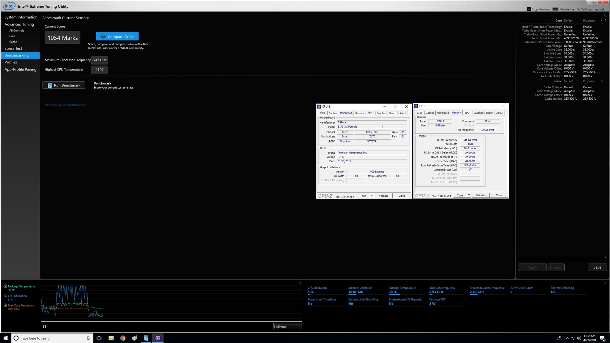Show hidden icons in the system tray
The height and width of the screenshot is (343, 610).
pos(567,338)
